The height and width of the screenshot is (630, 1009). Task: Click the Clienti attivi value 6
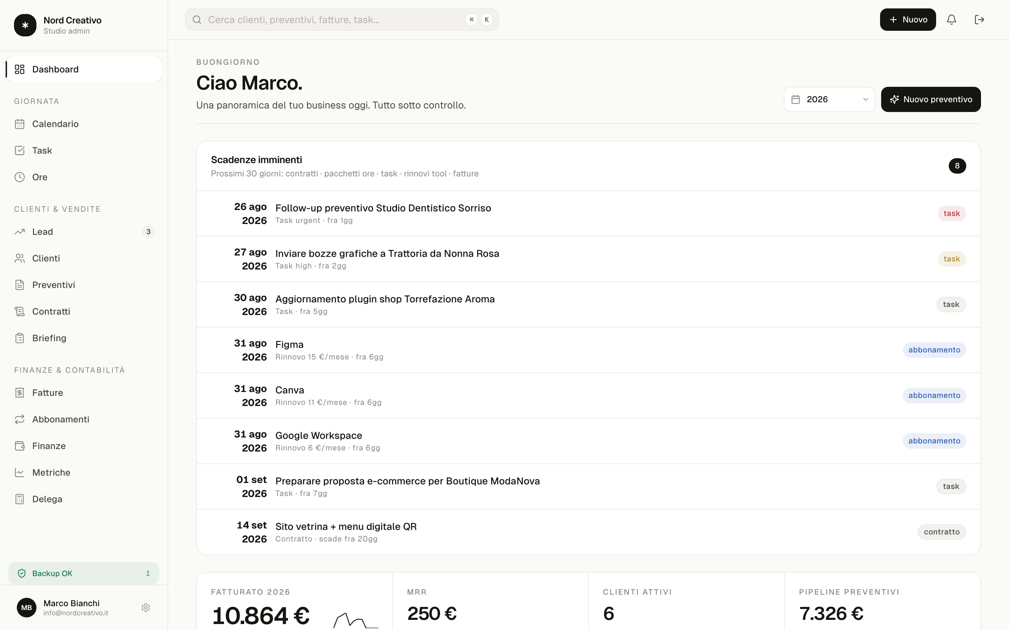(608, 614)
